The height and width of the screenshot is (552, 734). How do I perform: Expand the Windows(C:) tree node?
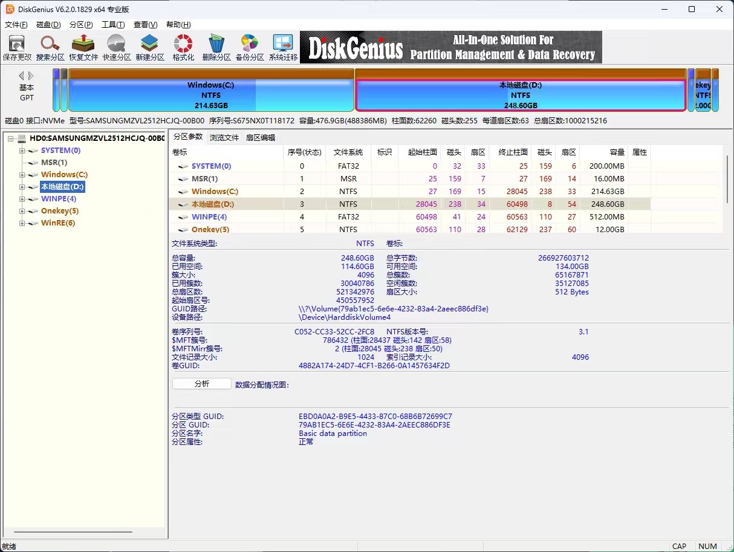tap(22, 175)
